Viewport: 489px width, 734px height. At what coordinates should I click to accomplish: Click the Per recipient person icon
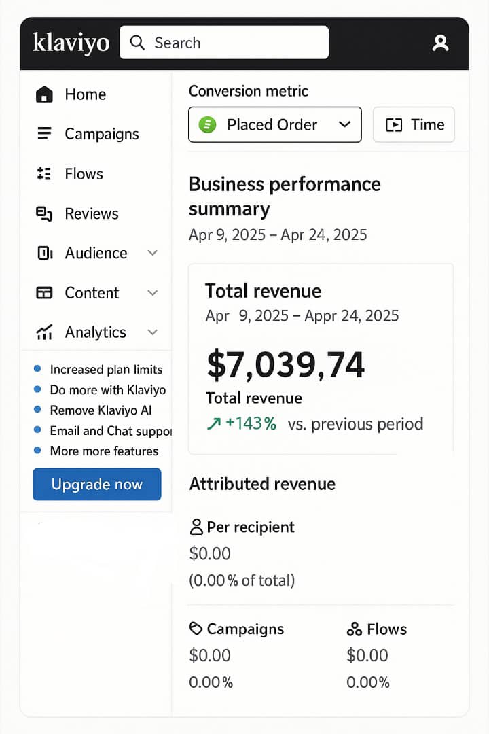tap(196, 527)
